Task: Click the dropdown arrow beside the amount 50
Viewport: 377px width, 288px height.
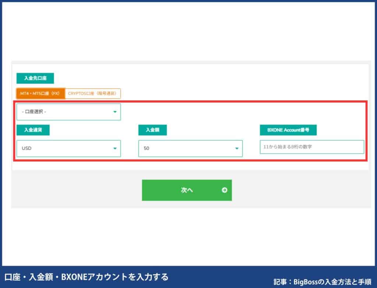Action: 237,148
